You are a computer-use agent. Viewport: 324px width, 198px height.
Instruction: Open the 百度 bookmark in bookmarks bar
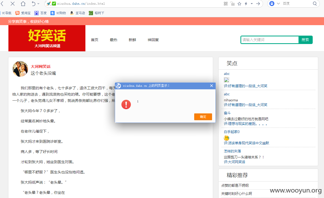pyautogui.click(x=40, y=13)
